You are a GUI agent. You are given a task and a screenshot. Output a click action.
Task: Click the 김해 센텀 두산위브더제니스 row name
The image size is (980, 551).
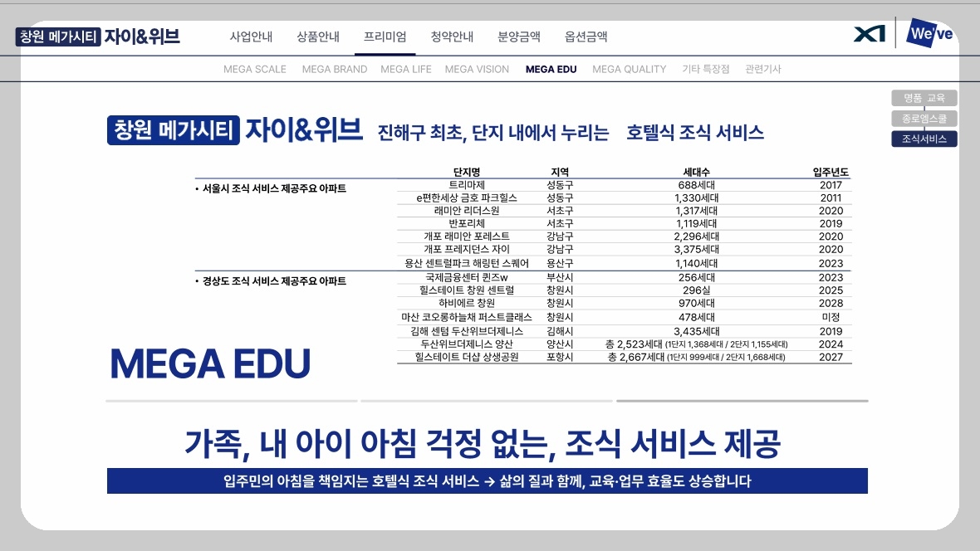pyautogui.click(x=467, y=332)
